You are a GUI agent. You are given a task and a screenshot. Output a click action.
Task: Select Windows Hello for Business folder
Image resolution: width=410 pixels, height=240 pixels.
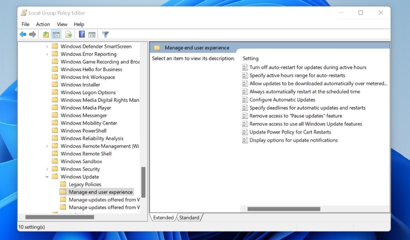[91, 69]
